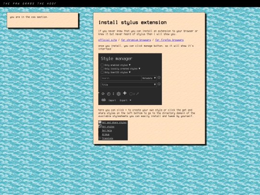The image size is (260, 195).
Task: Click the 'Style manager' title text
Action: tap(117, 59)
